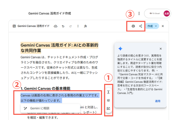Viewport: 173px width, 120px height.
Task: Click the document icon beside the canvas title
Action: click(x=14, y=26)
